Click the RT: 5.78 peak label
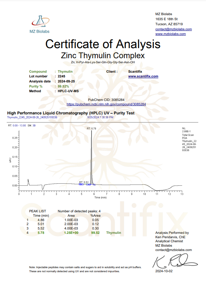This screenshot has height=285, width=206. point(92,129)
